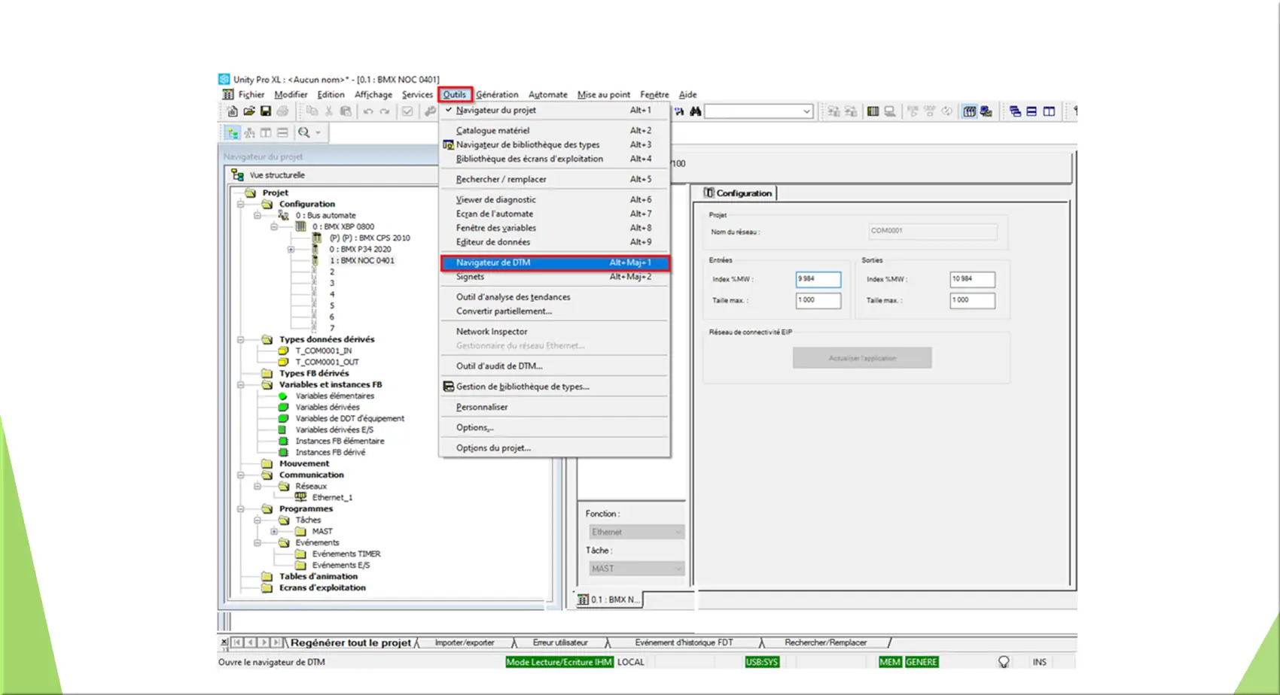Screen dimensions: 1280x695
Task: Click the tile windows horizontally icon
Action: coord(1032,111)
